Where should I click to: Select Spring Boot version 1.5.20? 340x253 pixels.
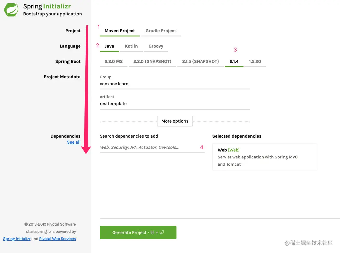(255, 61)
